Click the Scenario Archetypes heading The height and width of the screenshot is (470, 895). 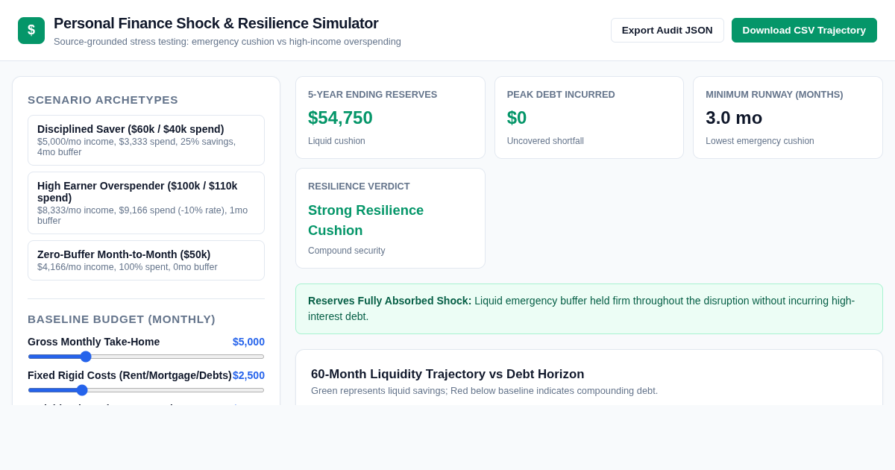[103, 100]
